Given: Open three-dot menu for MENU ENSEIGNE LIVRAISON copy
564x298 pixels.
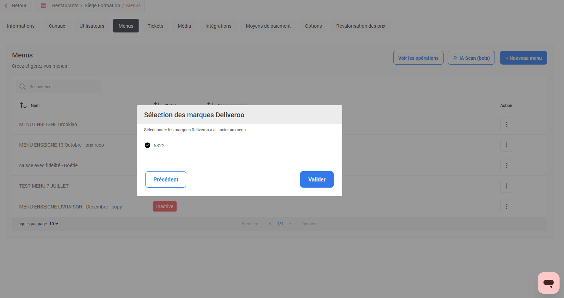Looking at the screenshot, I should pos(507,206).
